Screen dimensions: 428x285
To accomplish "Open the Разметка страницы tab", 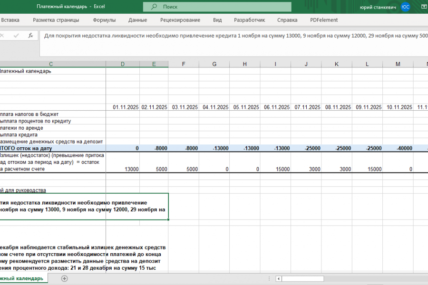I will coord(56,20).
